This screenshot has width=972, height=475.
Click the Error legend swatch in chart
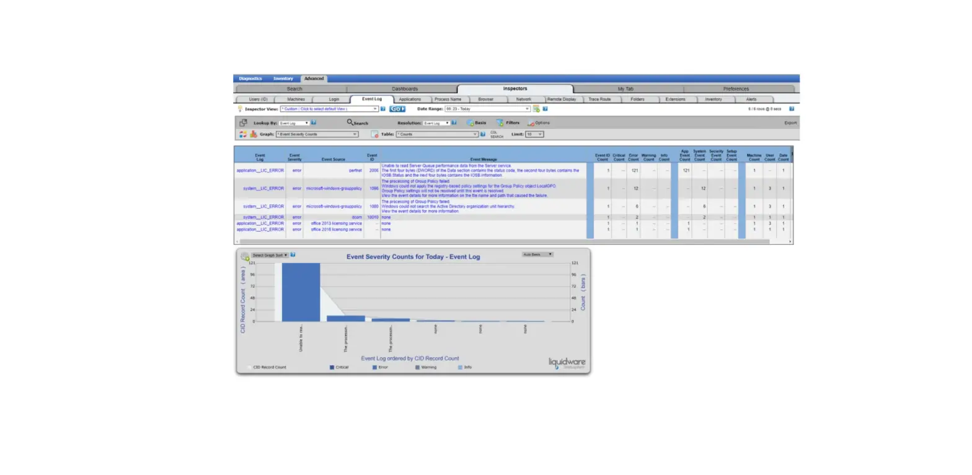[x=374, y=367]
